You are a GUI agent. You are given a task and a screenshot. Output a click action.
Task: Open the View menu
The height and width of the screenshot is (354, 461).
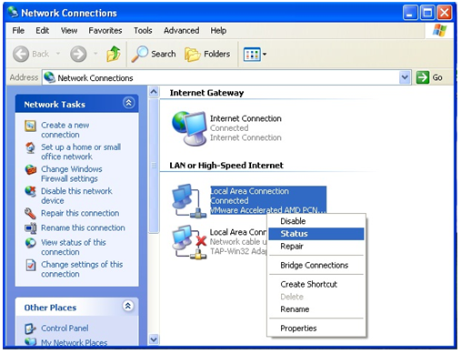click(x=69, y=31)
